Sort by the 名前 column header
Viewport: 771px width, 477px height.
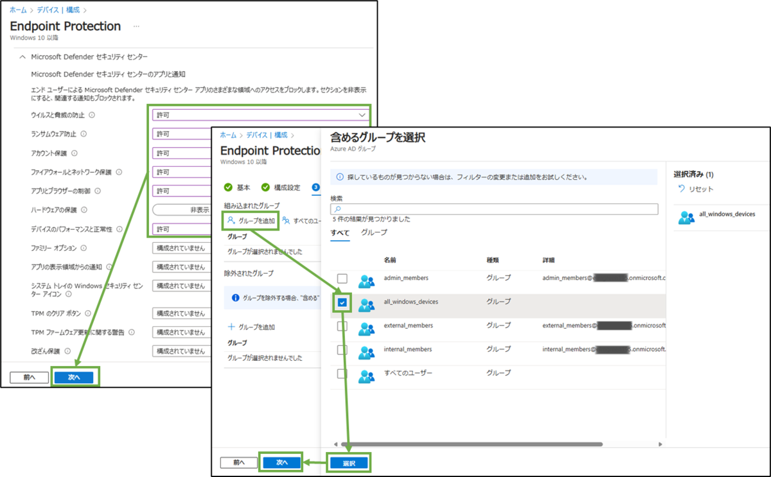(390, 260)
